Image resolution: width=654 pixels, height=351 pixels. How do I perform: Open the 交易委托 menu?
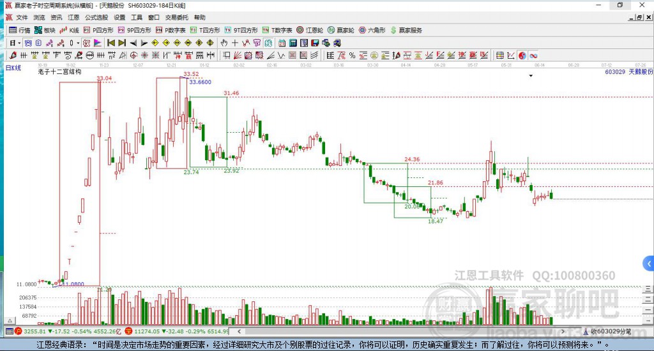(x=176, y=17)
